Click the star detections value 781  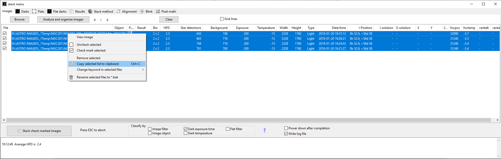click(x=199, y=49)
